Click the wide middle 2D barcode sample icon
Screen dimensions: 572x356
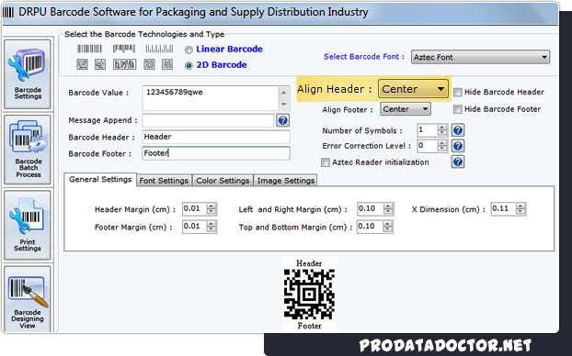124,64
